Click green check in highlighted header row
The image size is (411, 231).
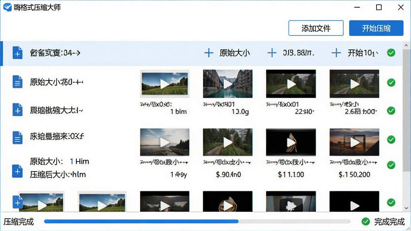click(x=391, y=53)
